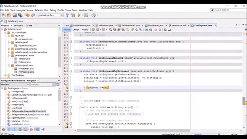Click the Undo toolbar icon
This screenshot has height=139, width=247.
[x=27, y=15]
